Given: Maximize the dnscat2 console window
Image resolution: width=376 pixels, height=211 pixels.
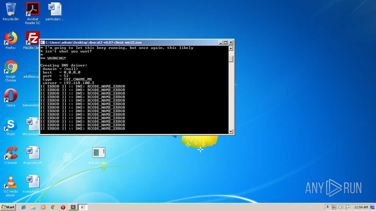Looking at the screenshot, I should [x=226, y=42].
